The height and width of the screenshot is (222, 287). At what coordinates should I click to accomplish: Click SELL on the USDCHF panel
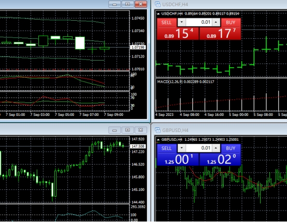[x=167, y=22]
